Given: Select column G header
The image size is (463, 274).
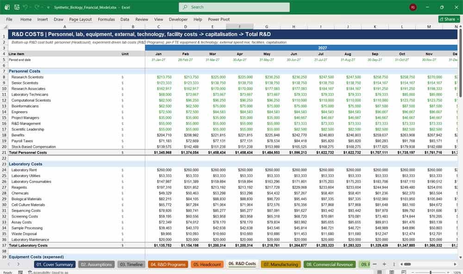Looking at the screenshot, I should click(x=267, y=27).
